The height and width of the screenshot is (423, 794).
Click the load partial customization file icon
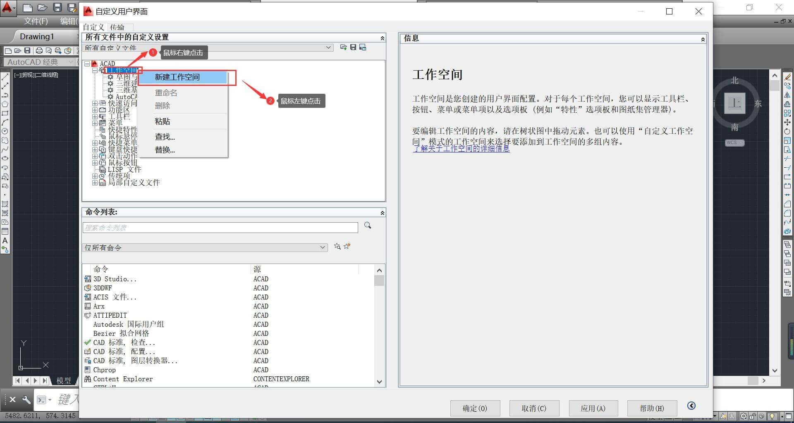tap(343, 47)
